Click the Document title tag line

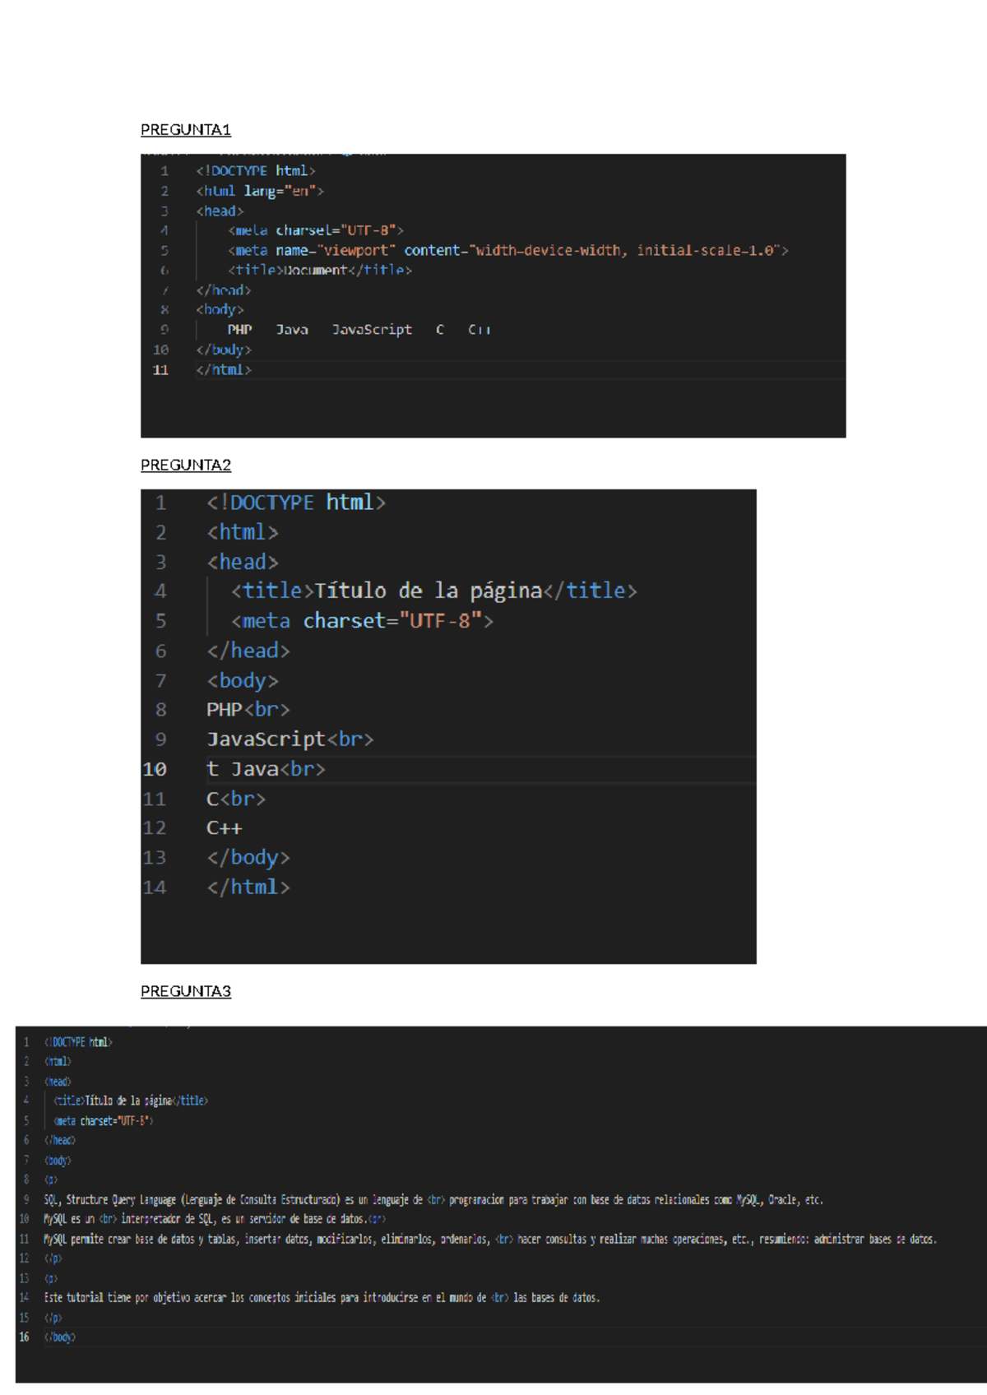tap(319, 271)
